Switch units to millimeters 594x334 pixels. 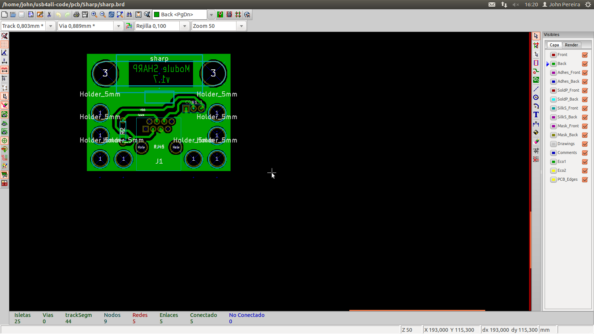coord(4,70)
